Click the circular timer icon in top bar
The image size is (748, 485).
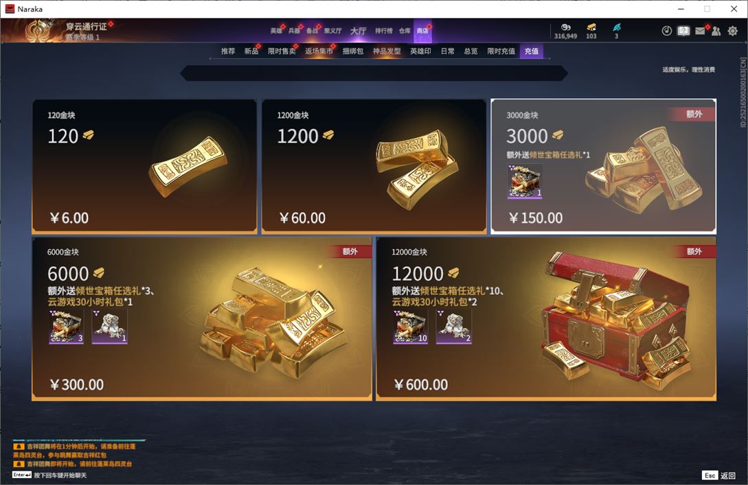click(x=666, y=31)
